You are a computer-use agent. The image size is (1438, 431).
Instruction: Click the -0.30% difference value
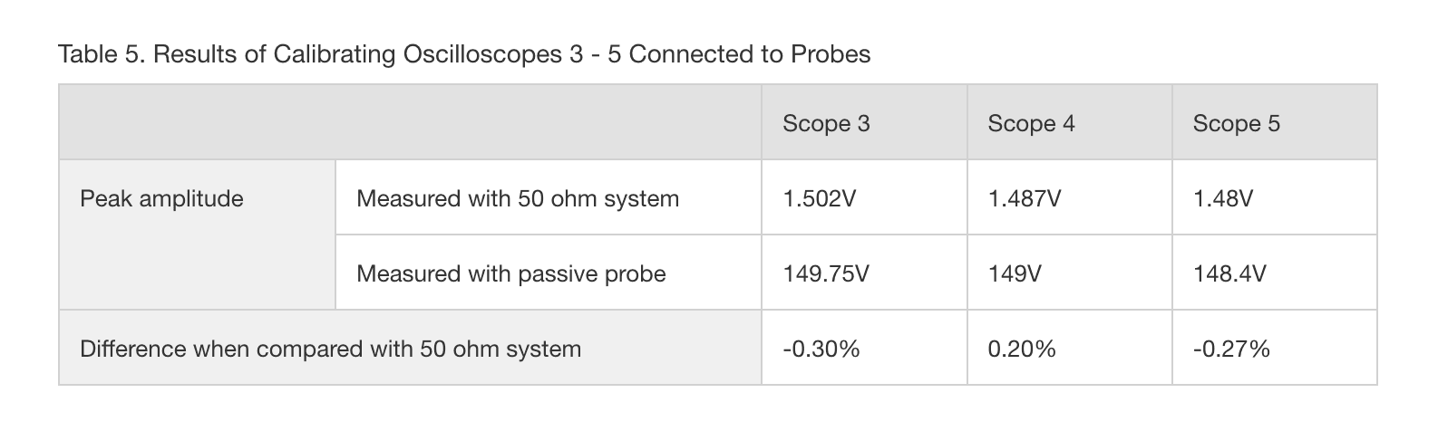[821, 349]
